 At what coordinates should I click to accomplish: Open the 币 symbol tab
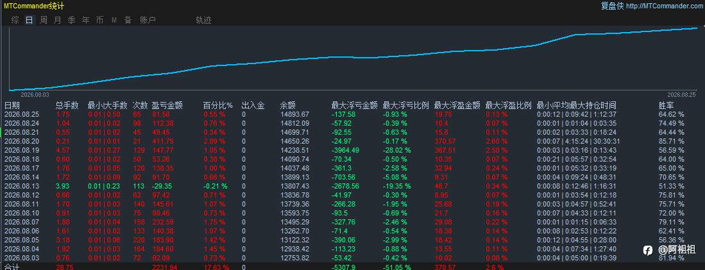click(x=99, y=21)
